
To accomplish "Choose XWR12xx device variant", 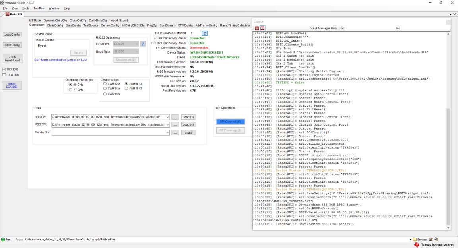I will coord(105,84).
